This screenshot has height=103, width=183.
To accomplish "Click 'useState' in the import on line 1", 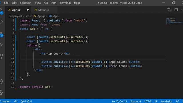I will click(x=53, y=21).
